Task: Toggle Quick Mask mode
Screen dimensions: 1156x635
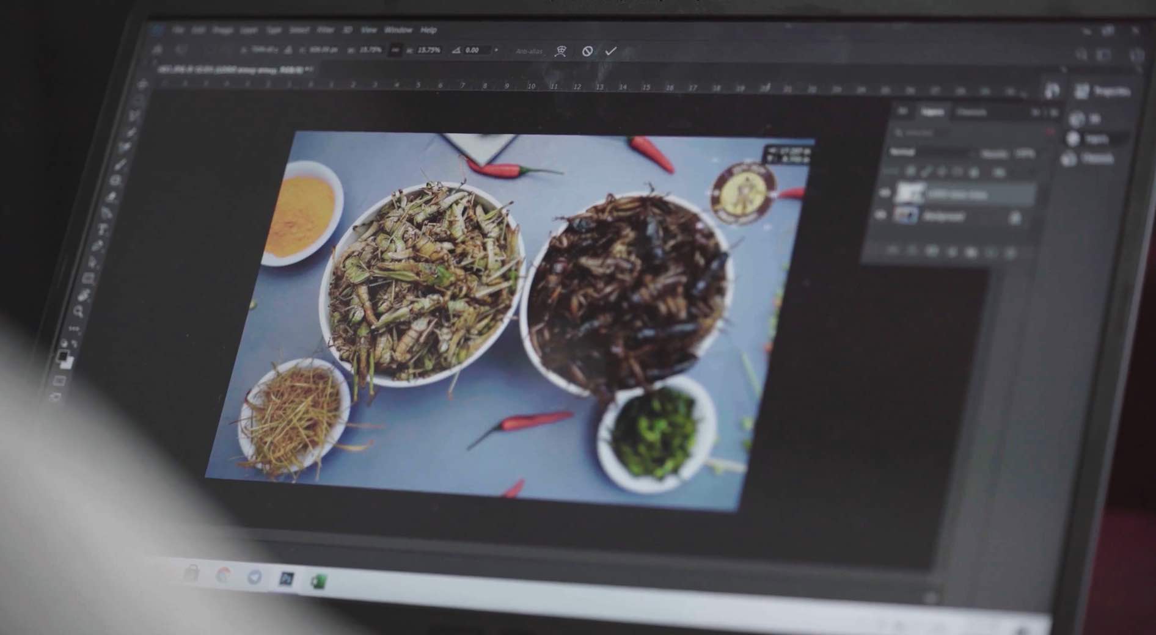Action: (x=59, y=381)
